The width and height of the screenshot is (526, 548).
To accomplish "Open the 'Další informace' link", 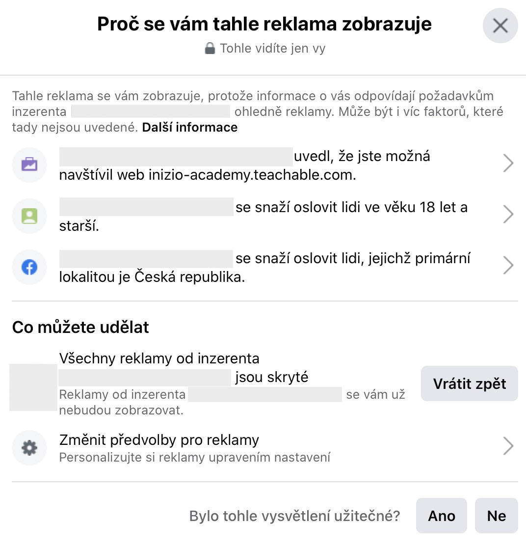I will (190, 128).
